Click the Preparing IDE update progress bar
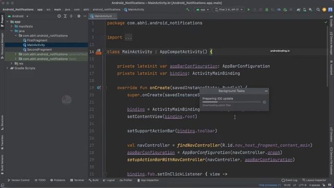The width and height of the screenshot is (334, 188). coord(231,102)
